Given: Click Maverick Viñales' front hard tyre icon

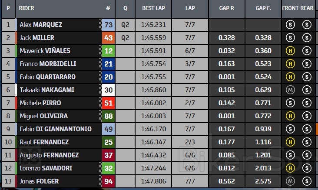Looking at the screenshot, I should [290, 51].
